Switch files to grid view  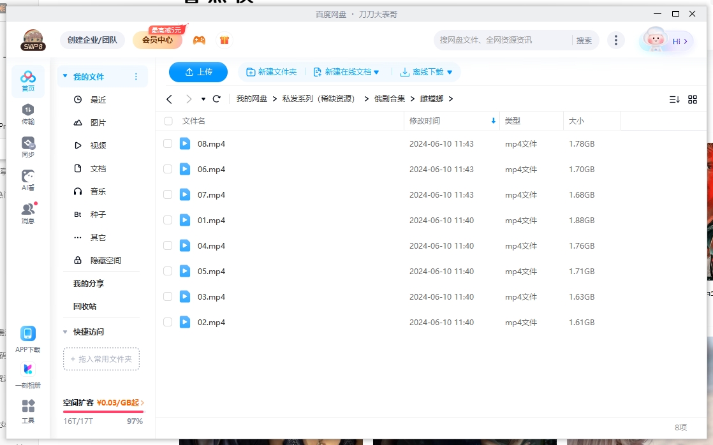(693, 99)
